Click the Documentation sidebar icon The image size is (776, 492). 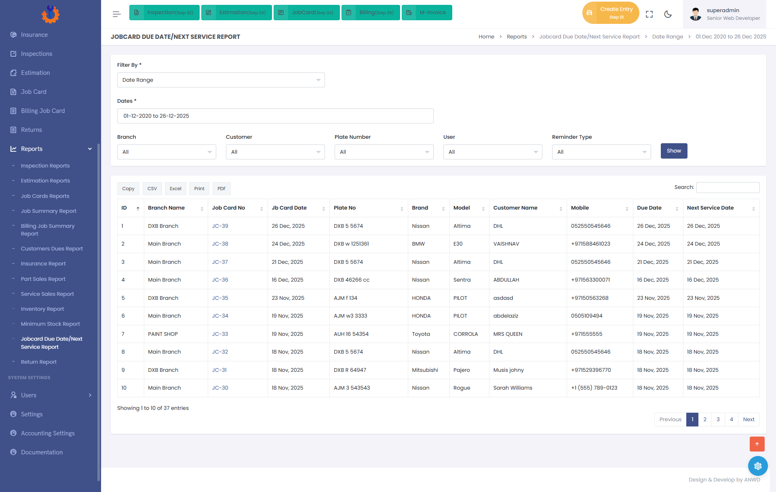pyautogui.click(x=13, y=452)
